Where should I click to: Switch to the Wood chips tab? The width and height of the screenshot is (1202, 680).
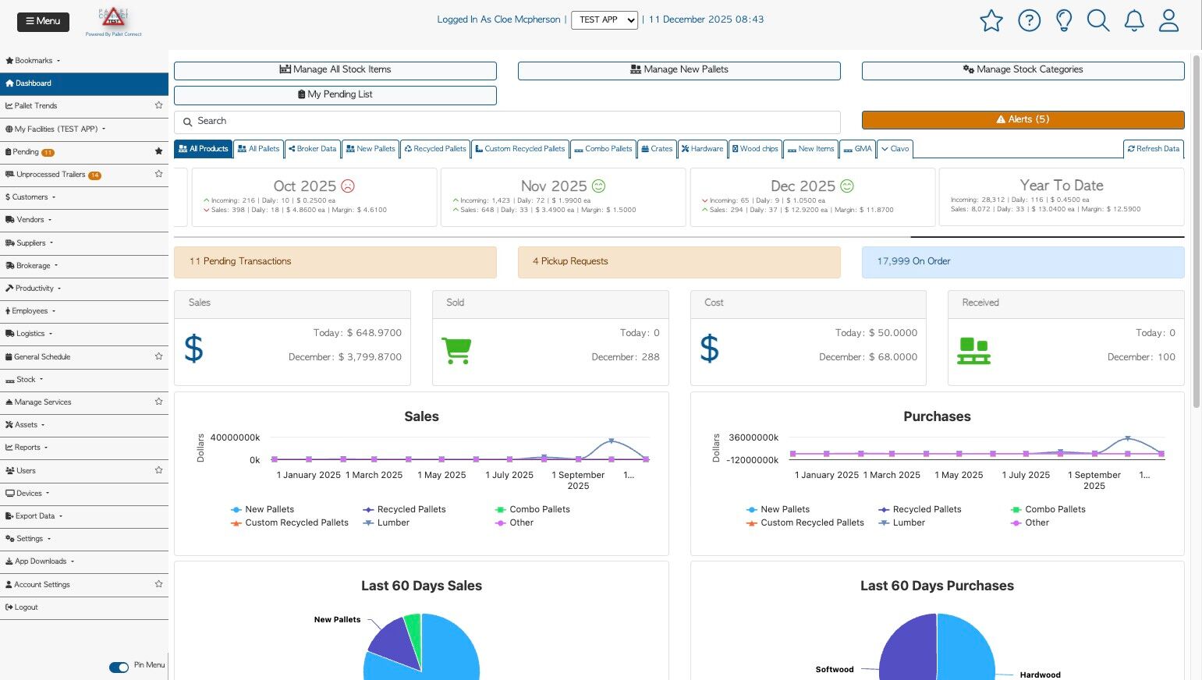pos(755,149)
